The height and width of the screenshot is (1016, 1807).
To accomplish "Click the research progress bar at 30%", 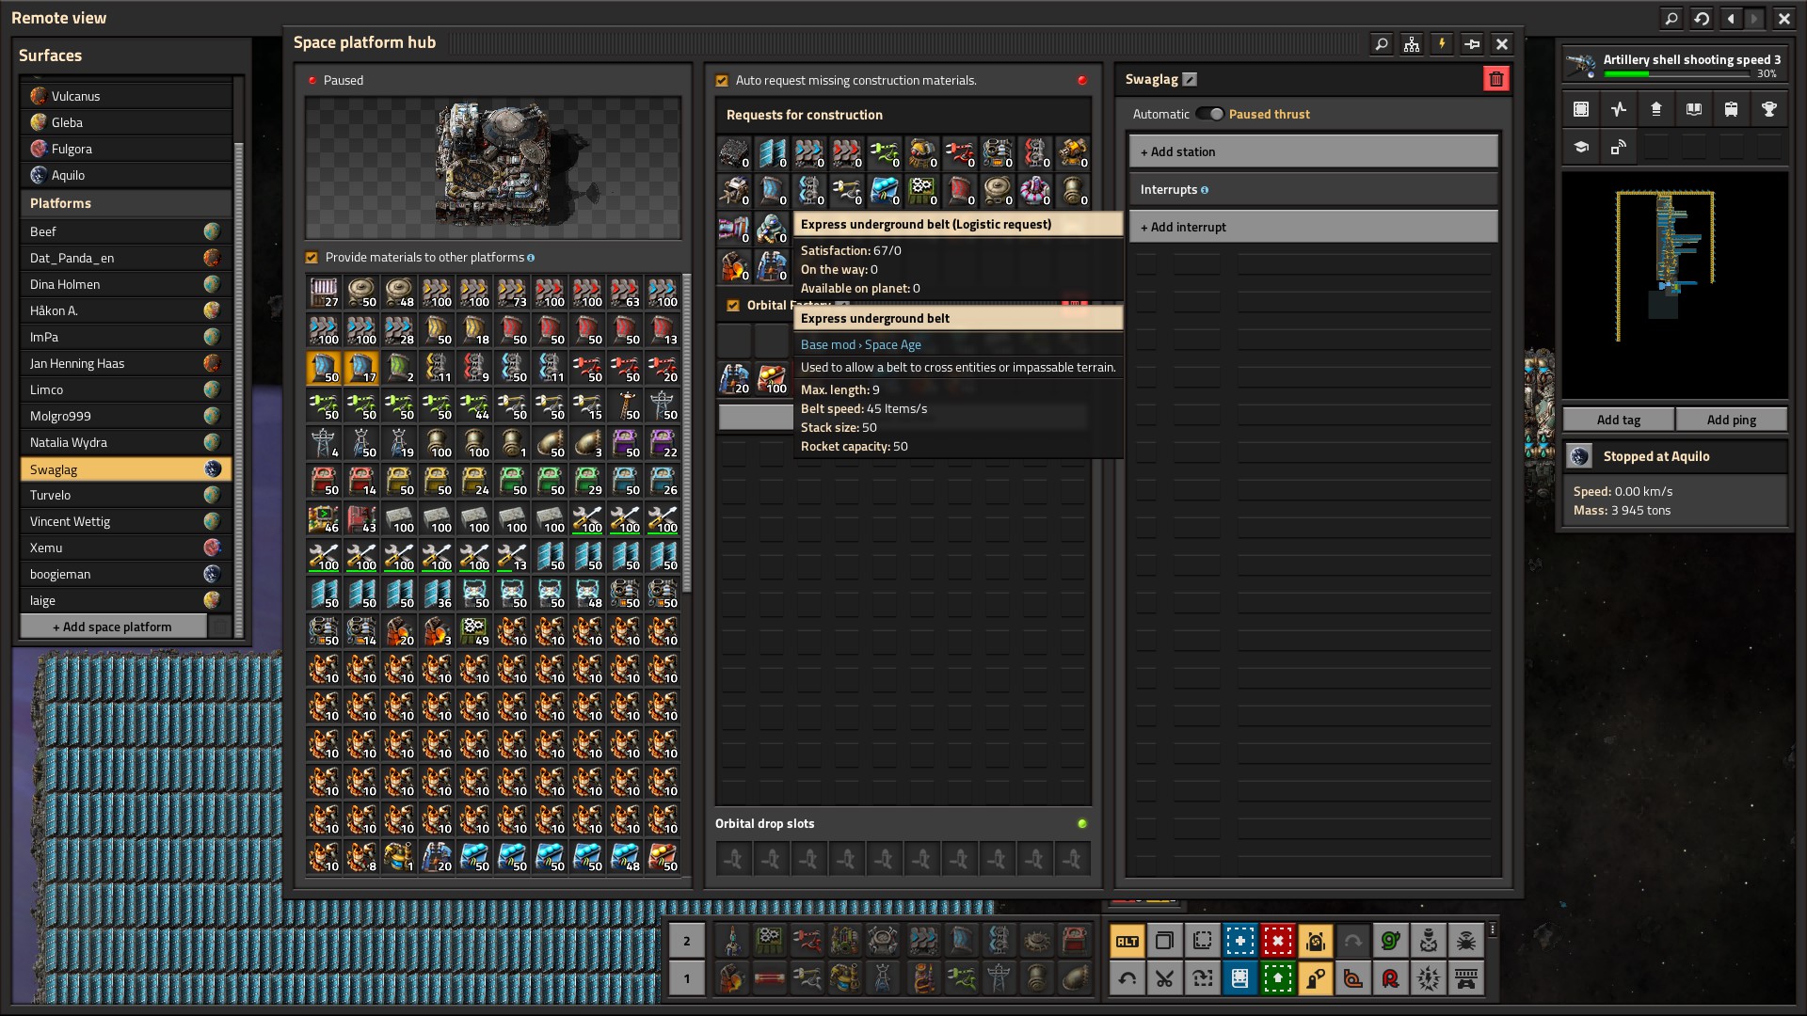I will click(x=1677, y=73).
